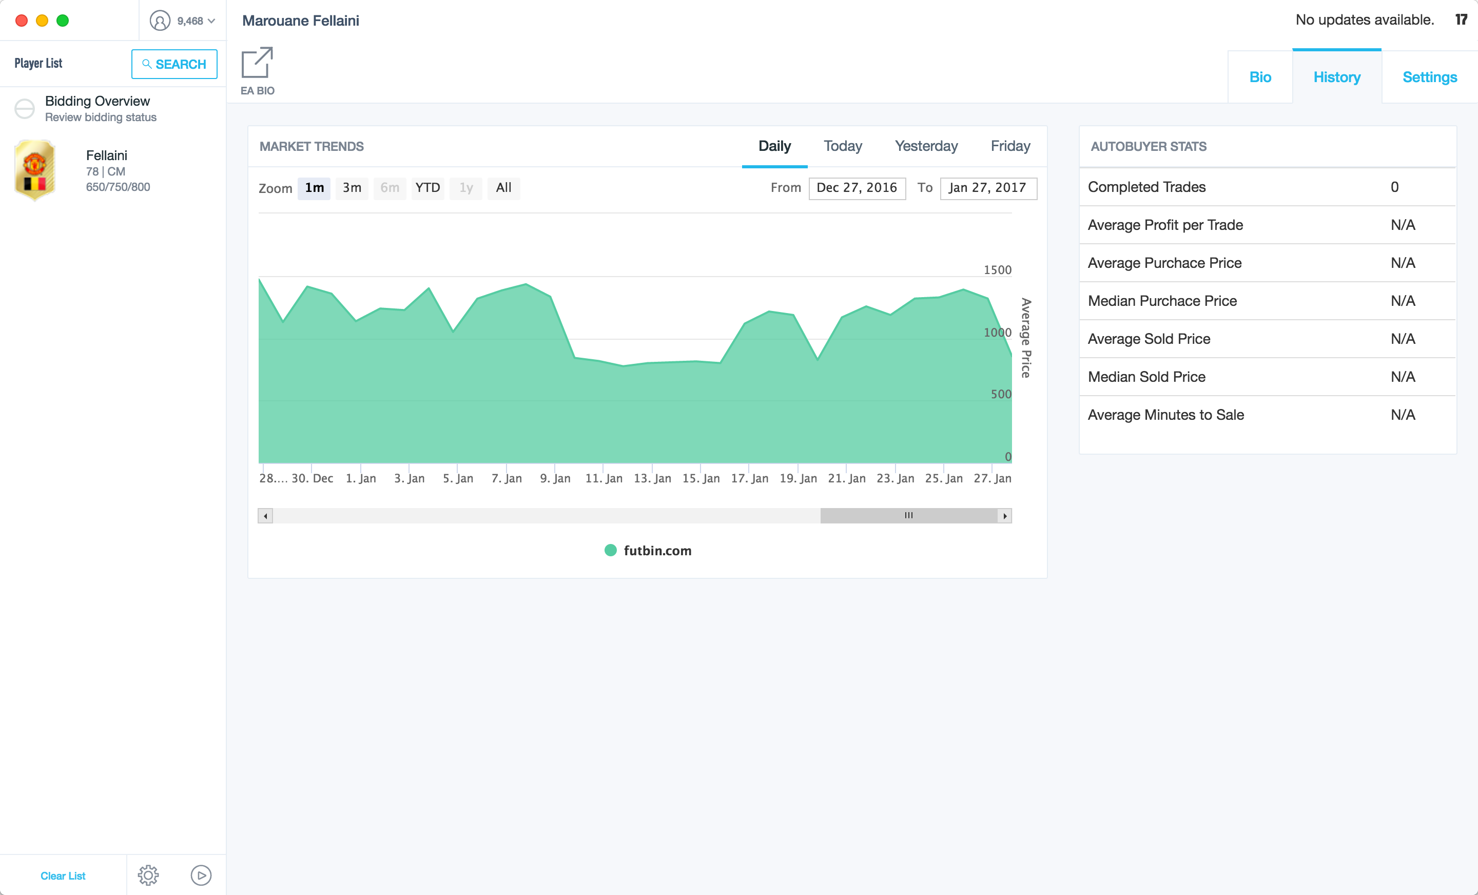
Task: Click the To date field Jan 27, 2017
Action: point(988,188)
